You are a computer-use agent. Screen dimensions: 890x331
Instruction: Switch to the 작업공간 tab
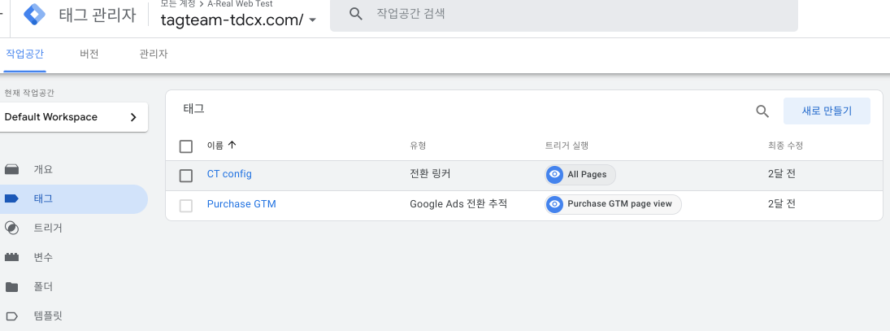[24, 54]
